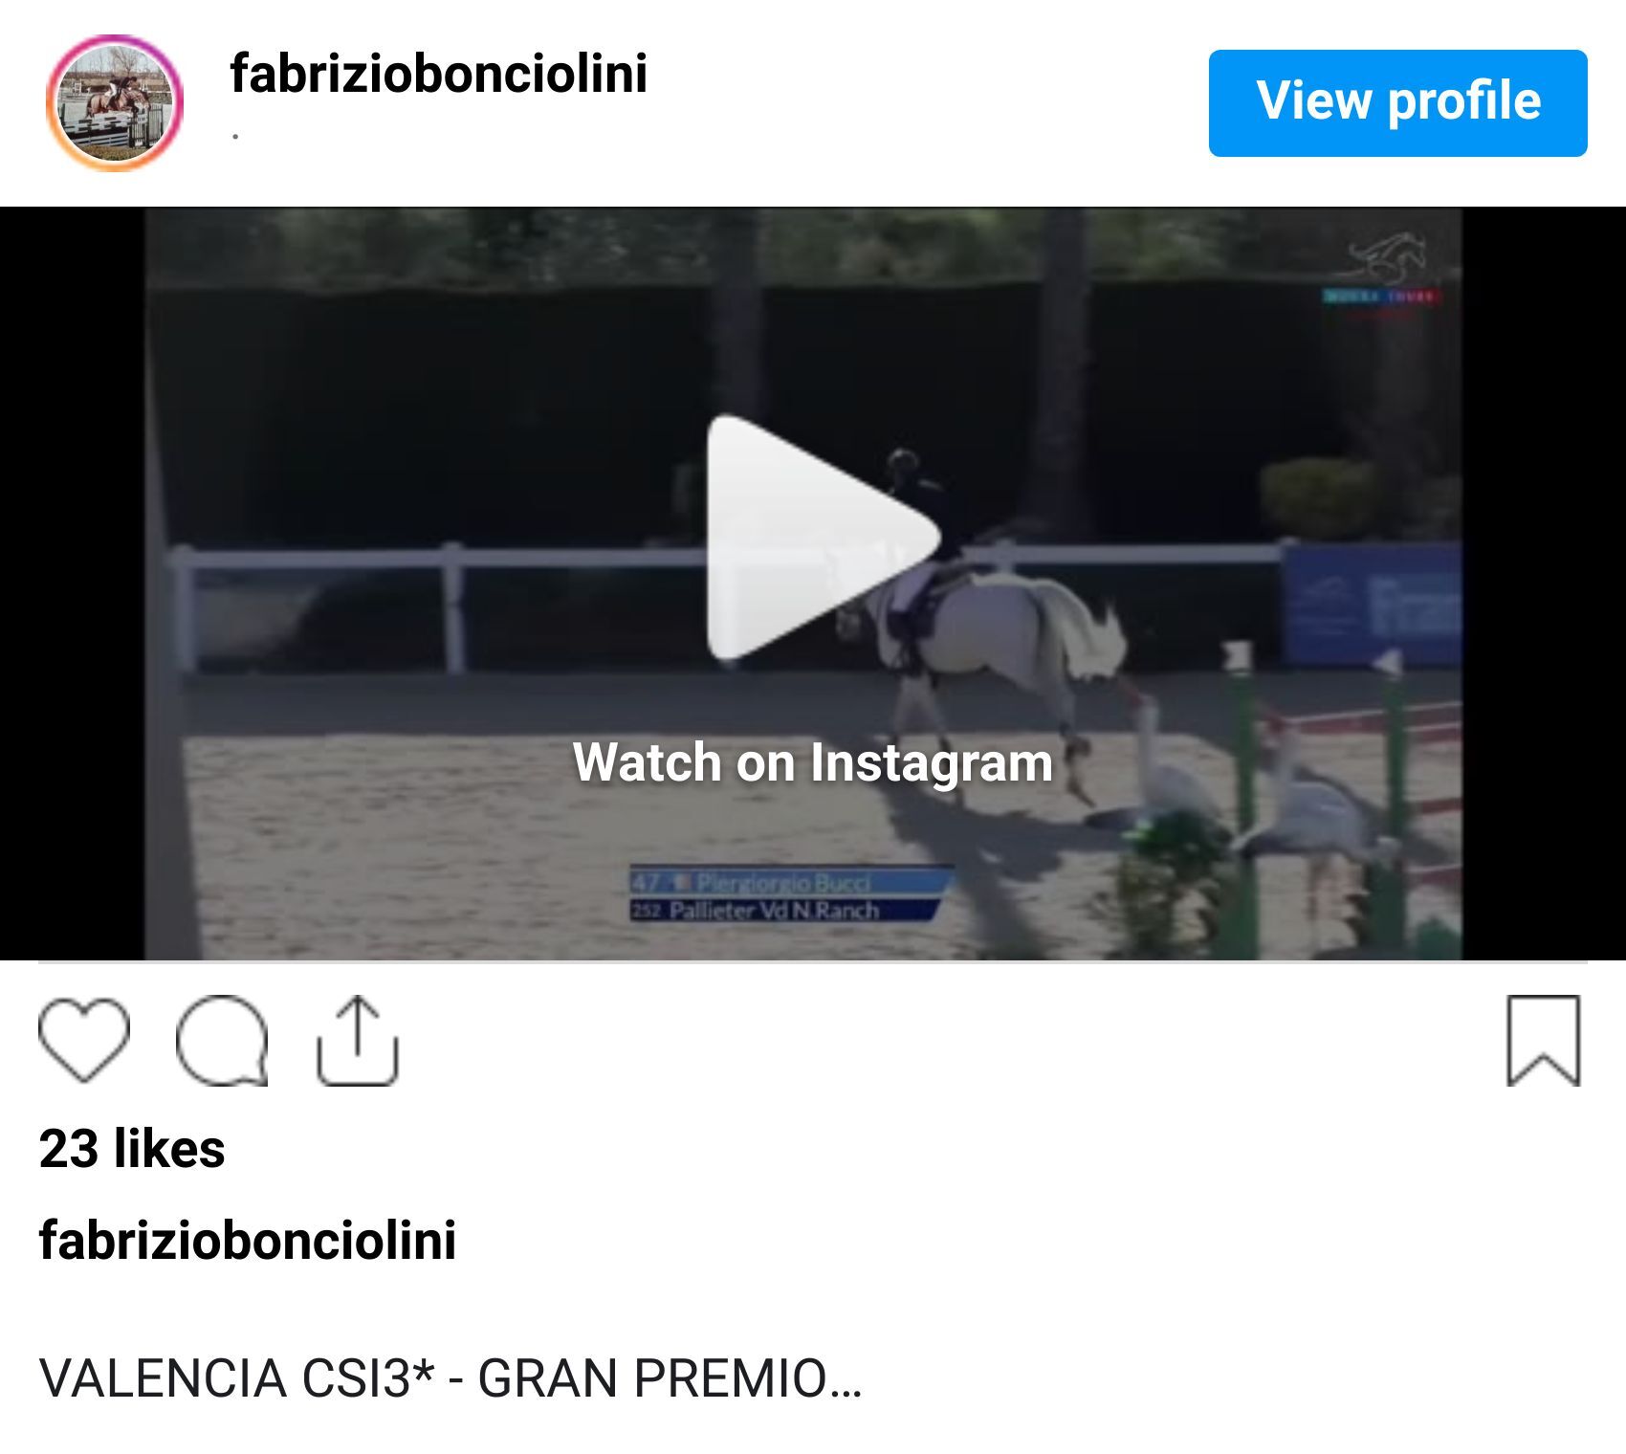Click the small dot under the header username
1626x1454 pixels.
[x=235, y=137]
